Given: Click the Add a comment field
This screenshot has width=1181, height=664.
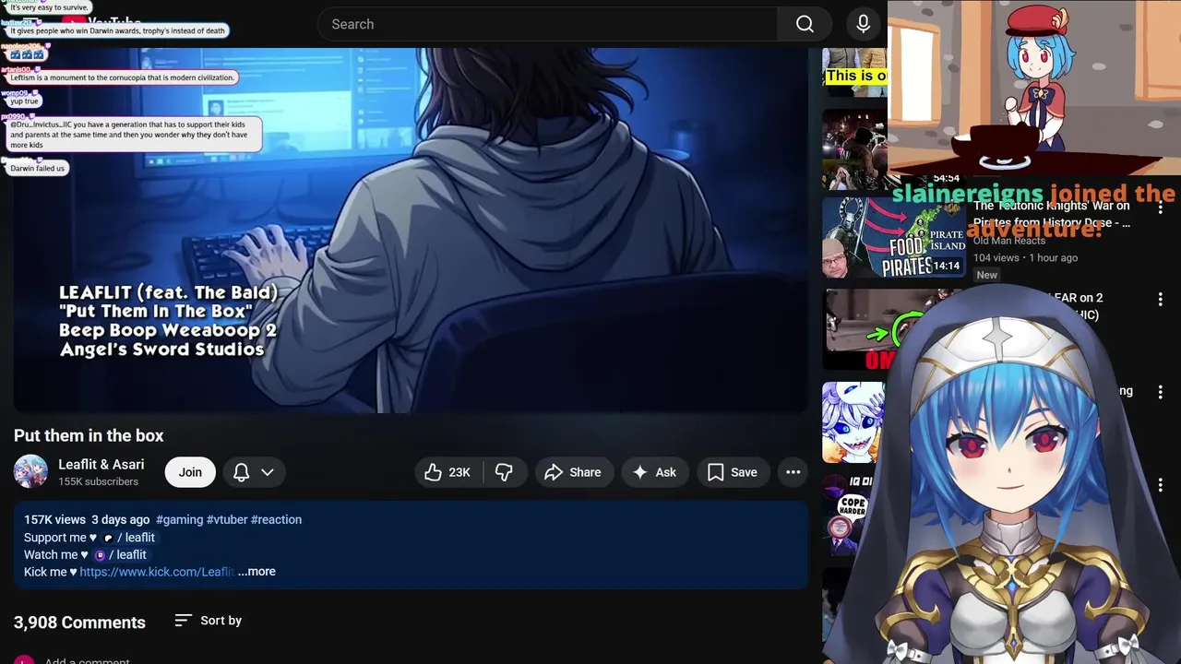Looking at the screenshot, I should click(87, 661).
